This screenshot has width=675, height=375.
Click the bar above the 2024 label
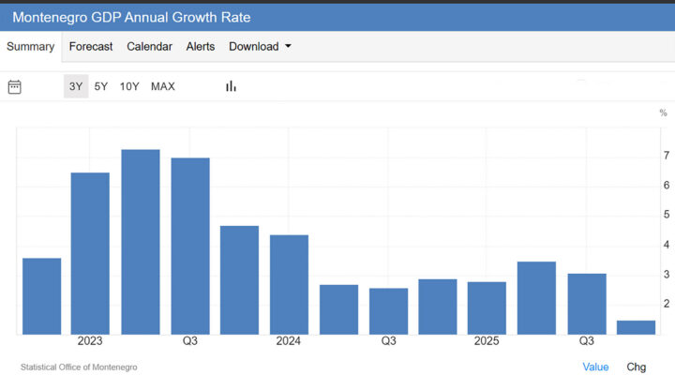point(289,283)
